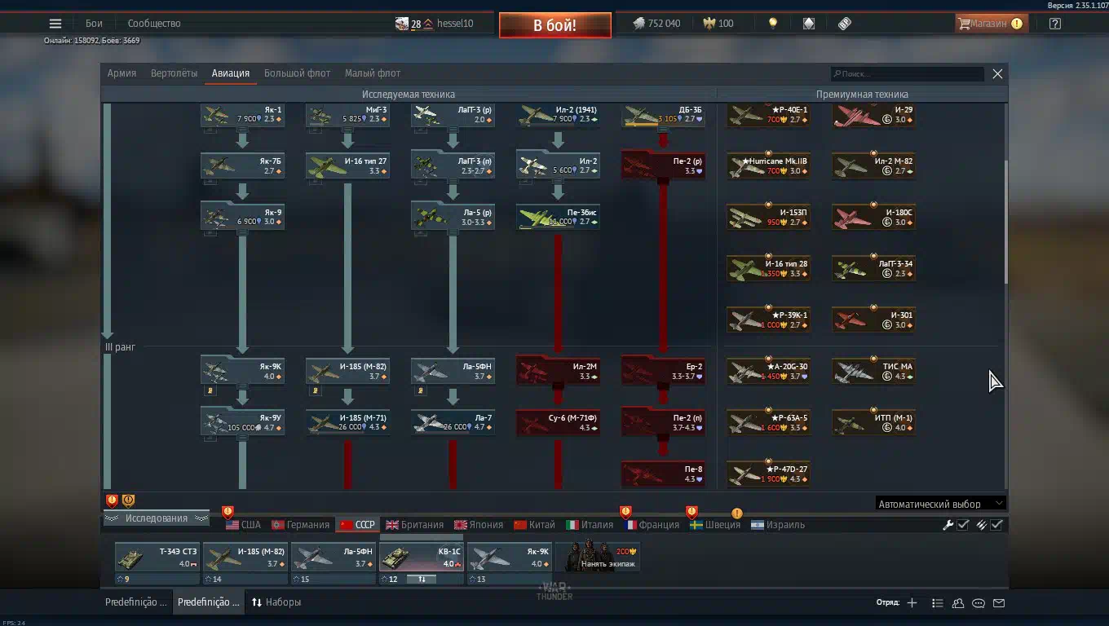Open Сообщество menu
This screenshot has width=1109, height=626.
pos(154,24)
